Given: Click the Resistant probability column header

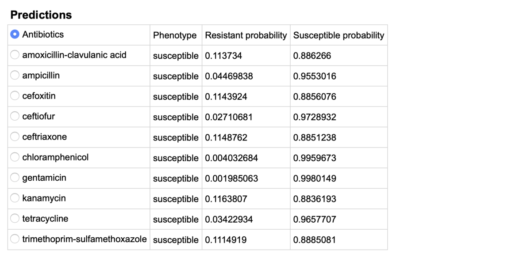Looking at the screenshot, I should pyautogui.click(x=246, y=35).
